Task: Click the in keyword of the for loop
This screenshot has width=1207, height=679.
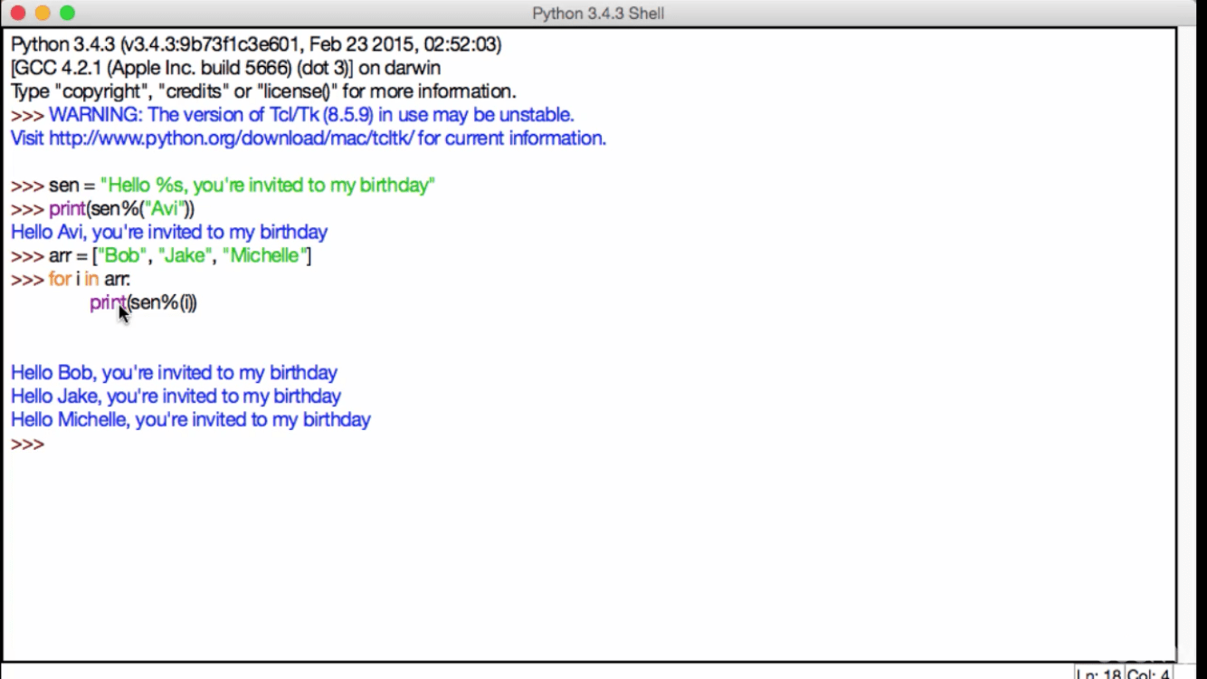Action: point(91,279)
